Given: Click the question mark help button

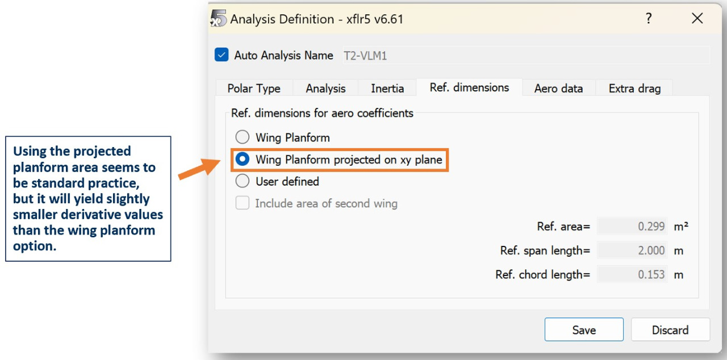Looking at the screenshot, I should (x=649, y=19).
